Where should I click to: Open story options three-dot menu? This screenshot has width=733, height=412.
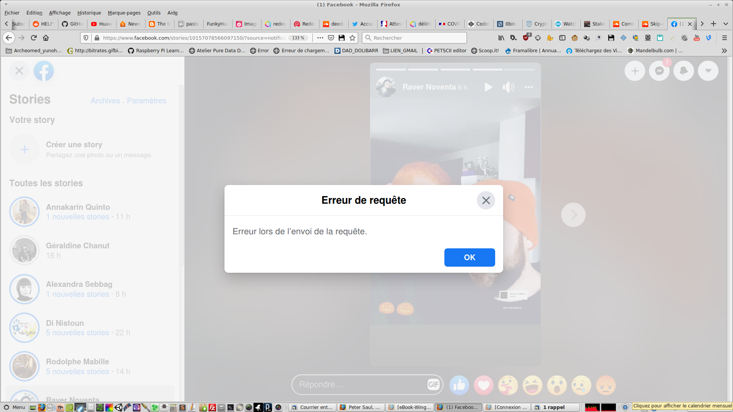point(528,87)
